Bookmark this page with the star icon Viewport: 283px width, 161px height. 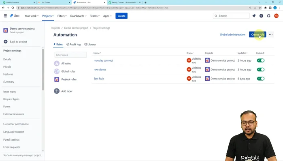[x=260, y=8]
